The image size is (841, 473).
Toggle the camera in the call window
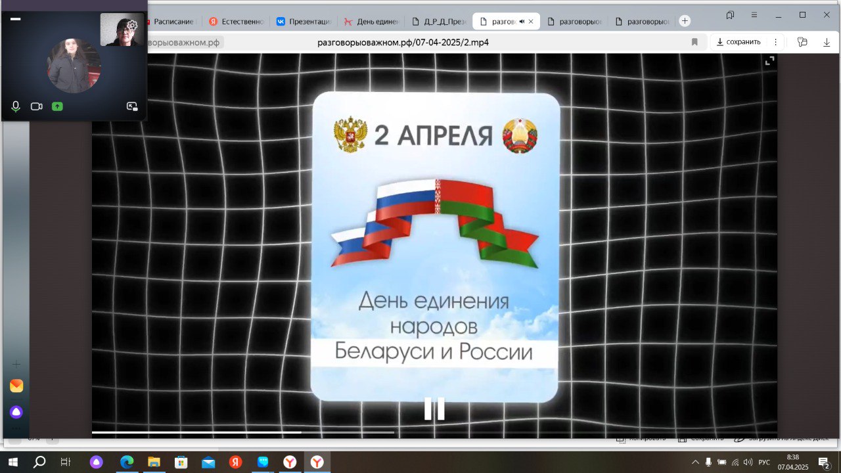click(x=37, y=106)
